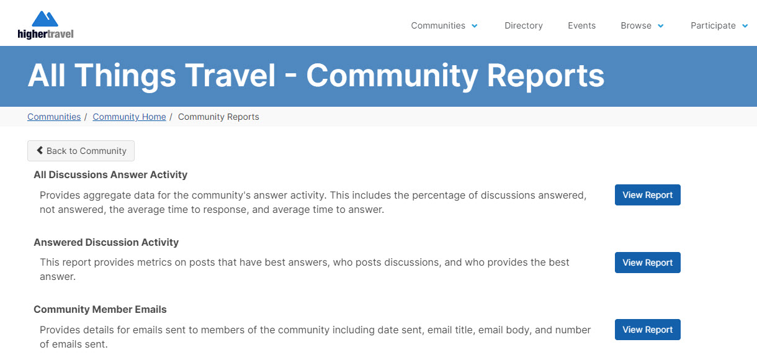View Report for Community Member Emails
757x360 pixels.
(x=647, y=330)
